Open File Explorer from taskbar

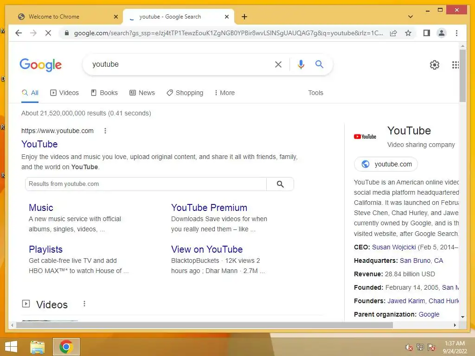37,347
